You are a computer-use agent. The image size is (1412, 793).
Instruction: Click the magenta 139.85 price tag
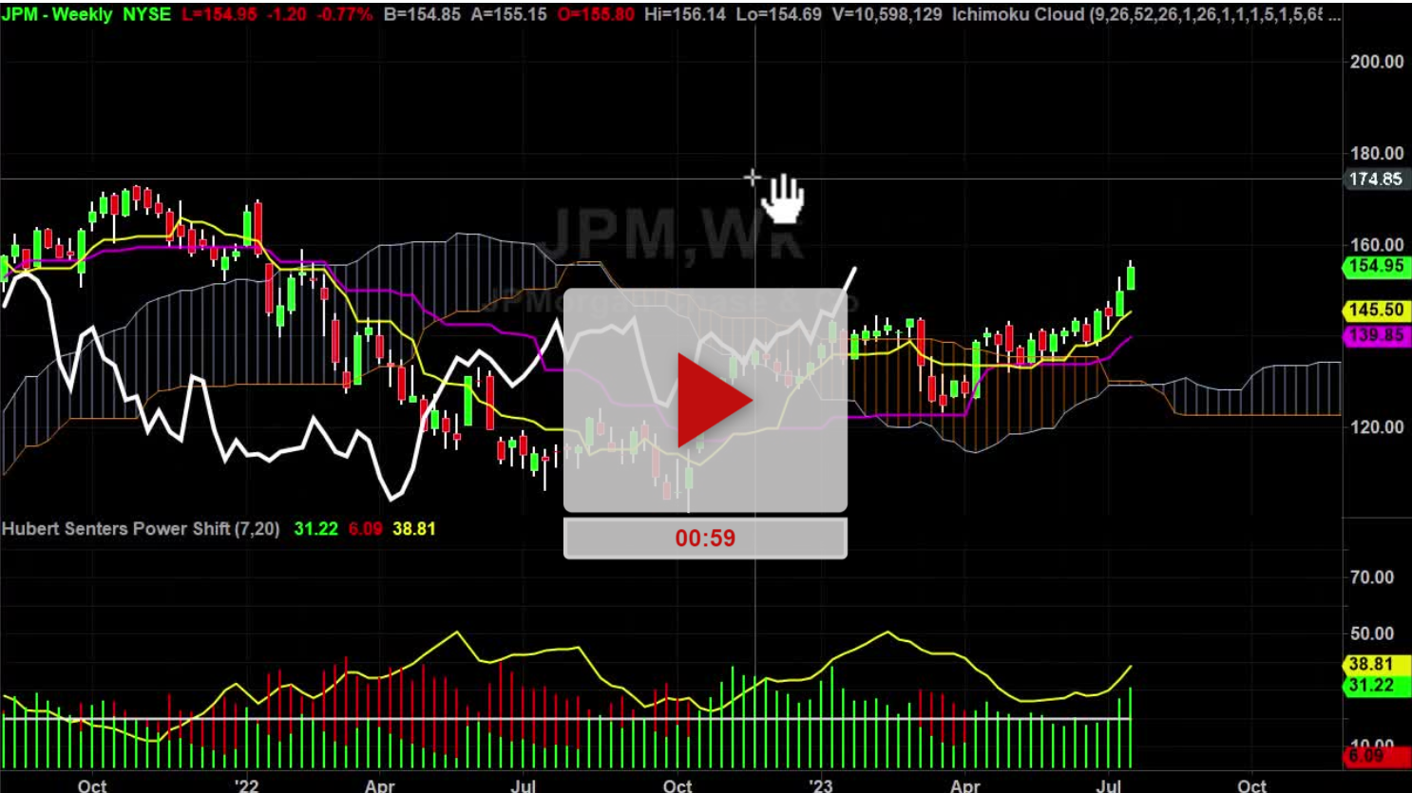pos(1376,335)
